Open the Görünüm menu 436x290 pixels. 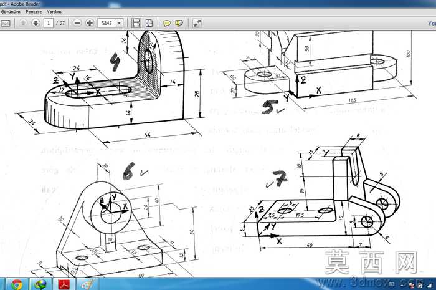(x=11, y=12)
